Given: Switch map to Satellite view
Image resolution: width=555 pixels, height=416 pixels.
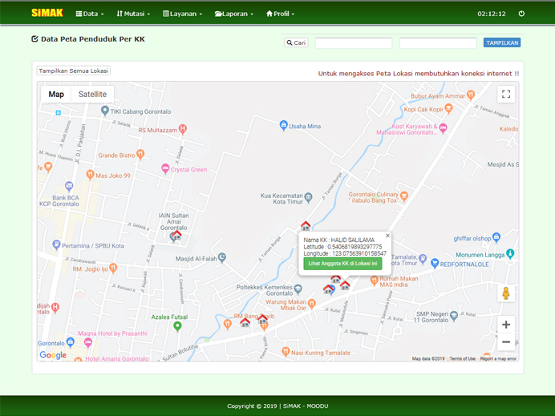Looking at the screenshot, I should click(92, 94).
